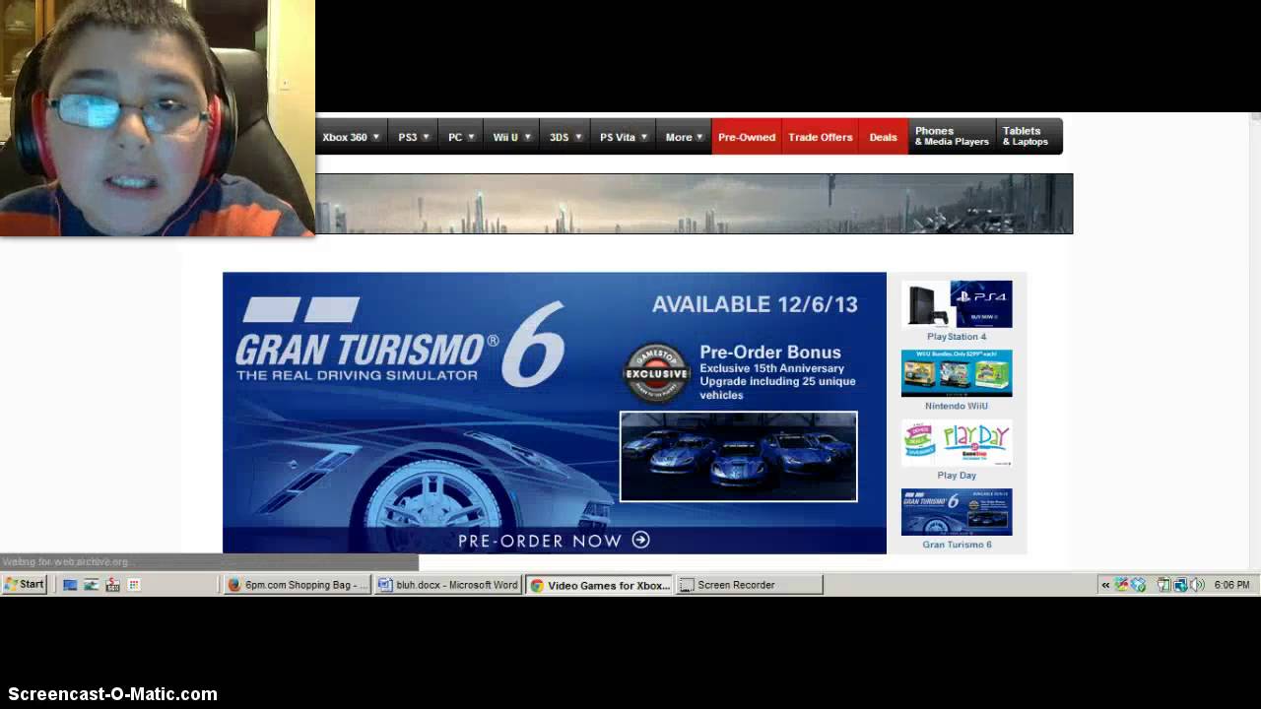This screenshot has width=1261, height=709.
Task: Select the Play Day promo thumbnail
Action: click(957, 443)
